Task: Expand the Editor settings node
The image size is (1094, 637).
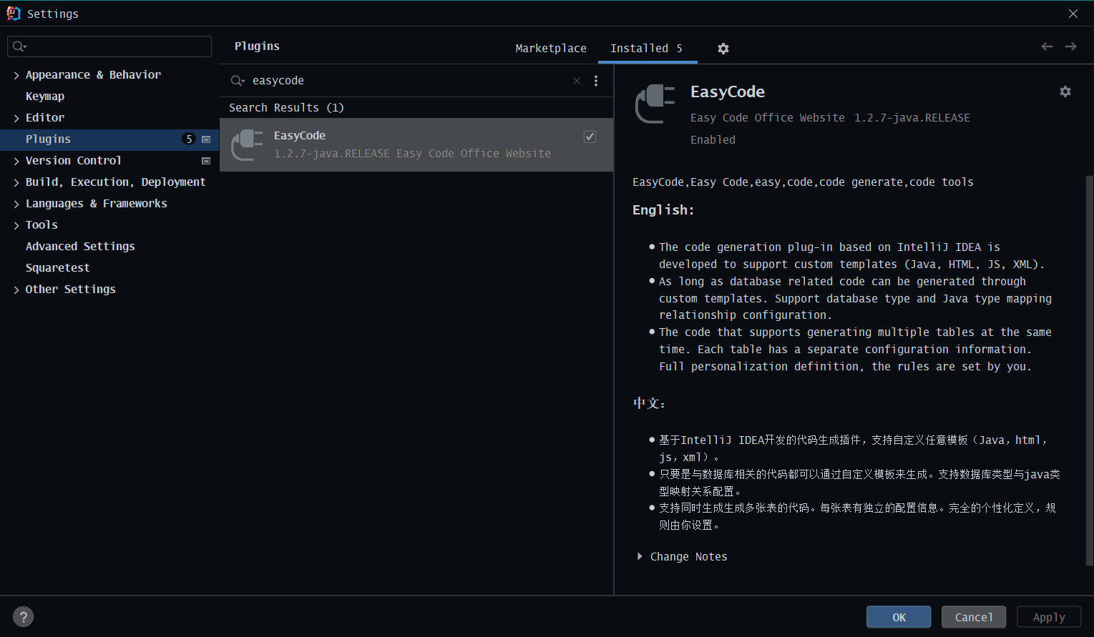Action: [x=16, y=118]
